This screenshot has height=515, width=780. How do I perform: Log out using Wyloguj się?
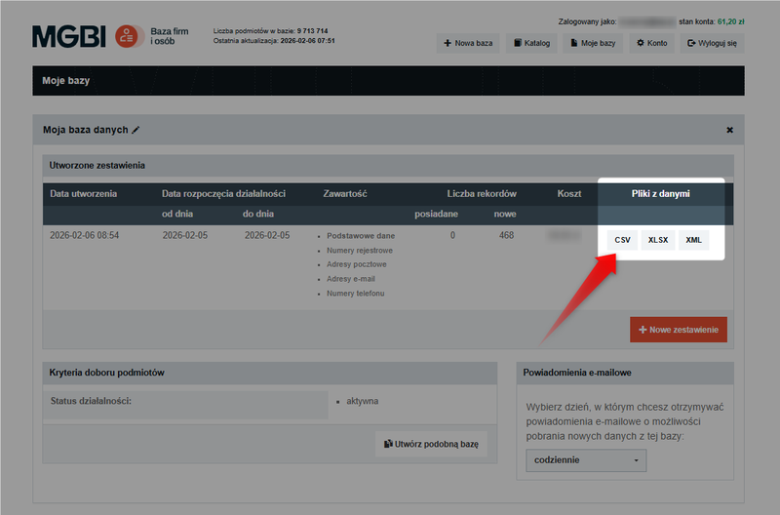tap(712, 43)
